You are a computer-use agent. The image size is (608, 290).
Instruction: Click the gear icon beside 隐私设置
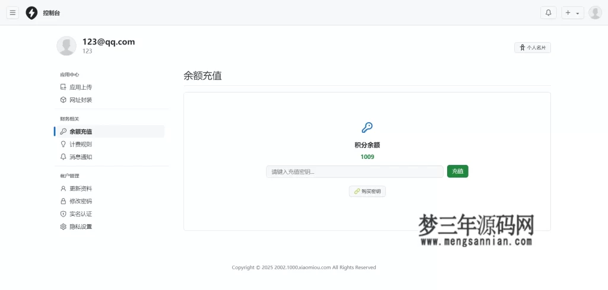(63, 227)
